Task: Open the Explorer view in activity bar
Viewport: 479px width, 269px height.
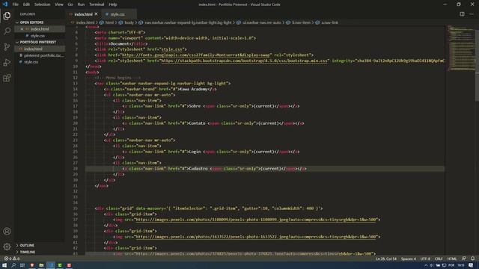Action: coord(7,16)
